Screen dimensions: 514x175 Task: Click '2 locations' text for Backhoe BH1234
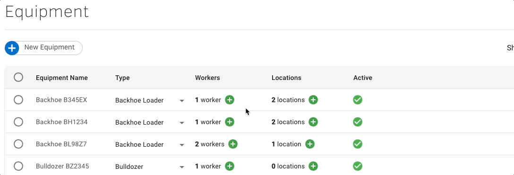(288, 122)
